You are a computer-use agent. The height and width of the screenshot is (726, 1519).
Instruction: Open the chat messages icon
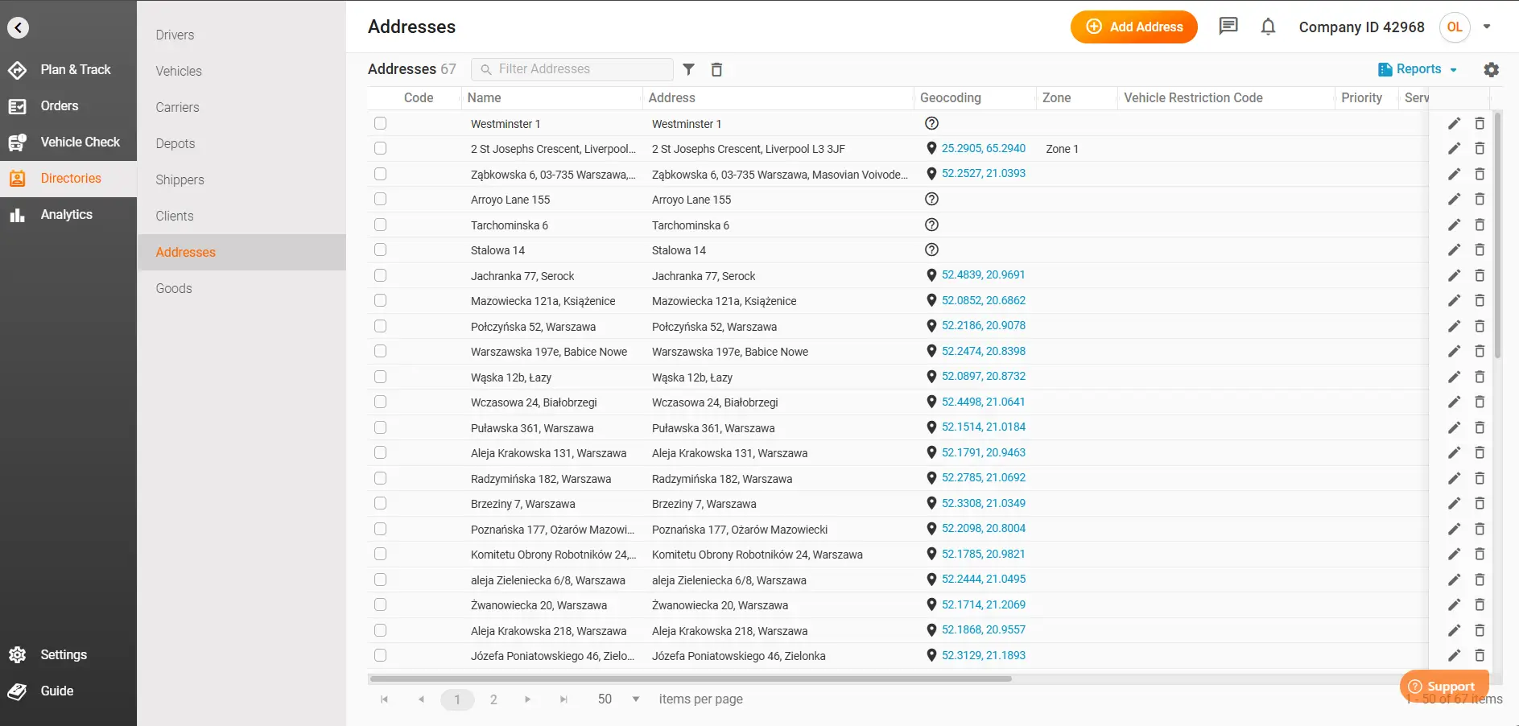[1228, 27]
